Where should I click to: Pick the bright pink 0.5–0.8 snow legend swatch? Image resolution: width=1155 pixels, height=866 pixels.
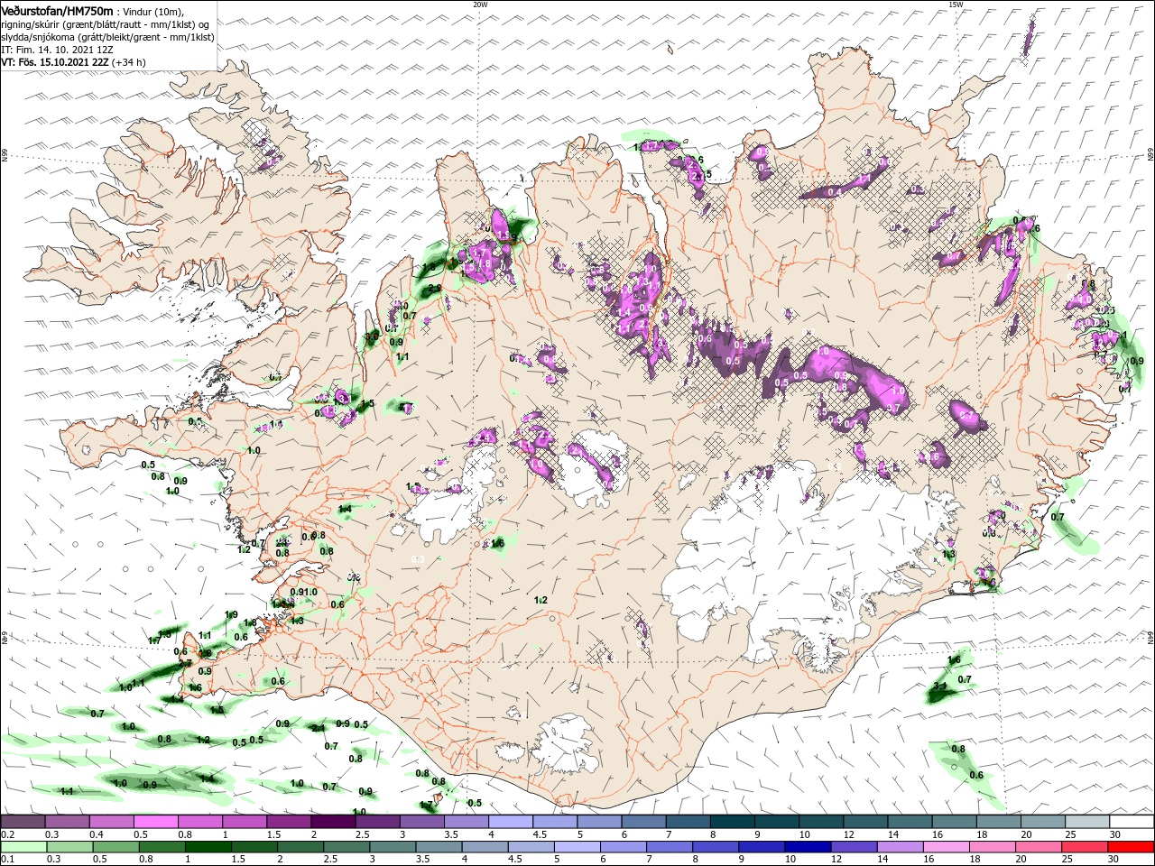coord(155,822)
